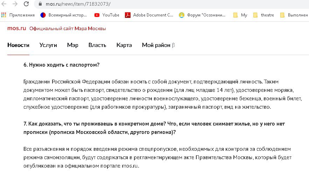Image resolution: width=309 pixels, height=176 pixels.
Task: Switch to the Карта section
Action: 124,45
